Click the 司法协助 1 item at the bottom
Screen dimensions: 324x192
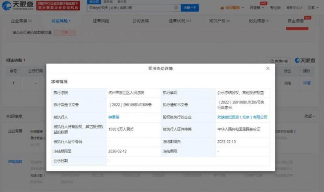[x=38, y=175]
